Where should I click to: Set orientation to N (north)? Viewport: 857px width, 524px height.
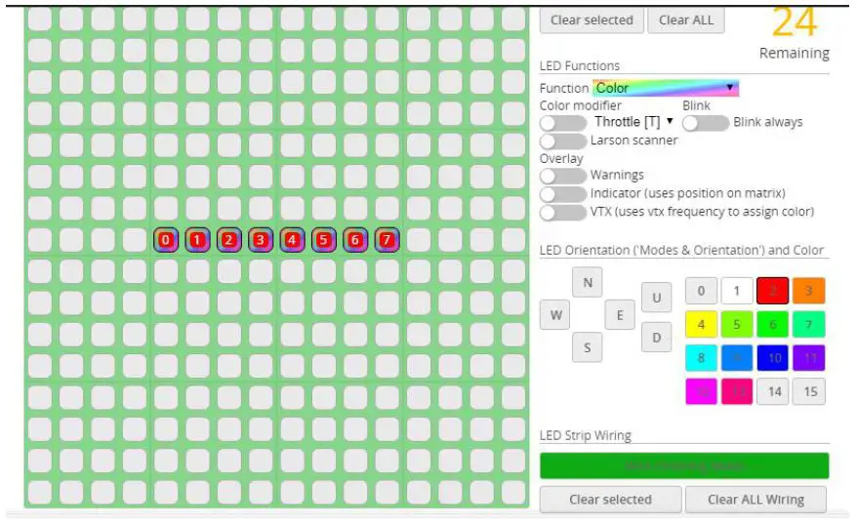click(x=588, y=282)
